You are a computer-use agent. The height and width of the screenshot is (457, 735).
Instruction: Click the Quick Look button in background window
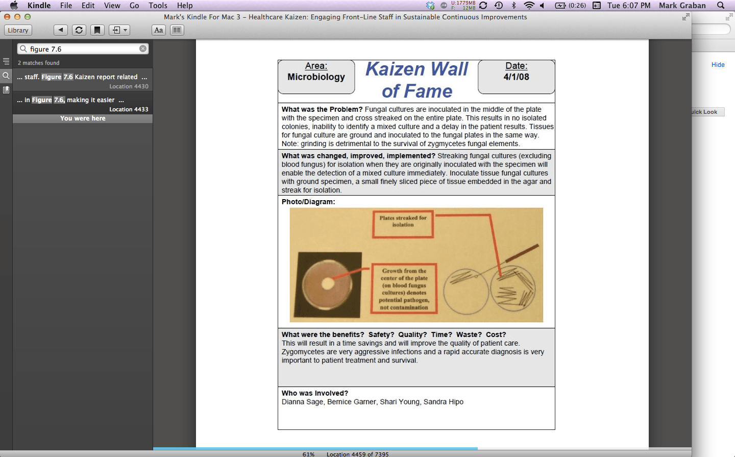point(708,112)
